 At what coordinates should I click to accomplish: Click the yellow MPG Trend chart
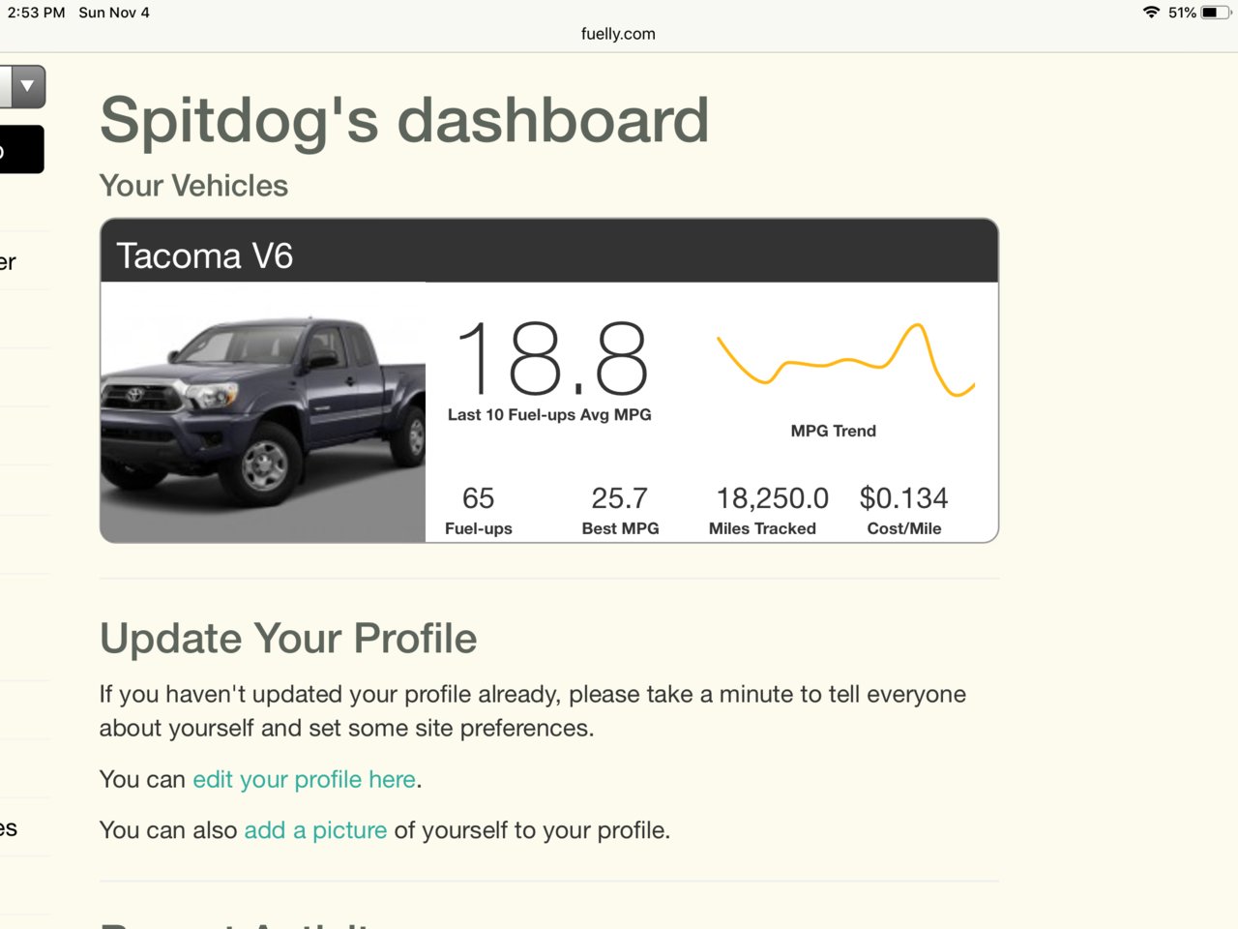tap(844, 361)
